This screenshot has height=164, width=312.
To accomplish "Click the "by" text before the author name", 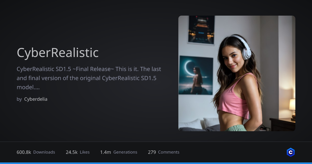I will (19, 99).
